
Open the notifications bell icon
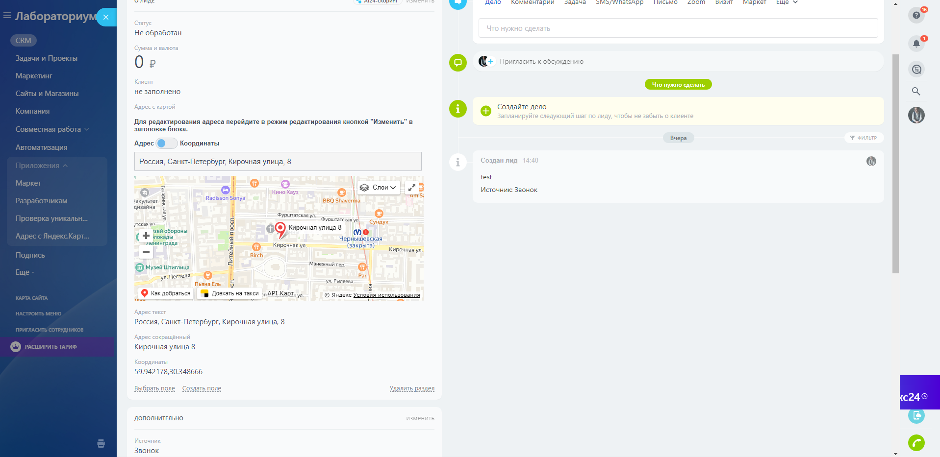(x=916, y=44)
